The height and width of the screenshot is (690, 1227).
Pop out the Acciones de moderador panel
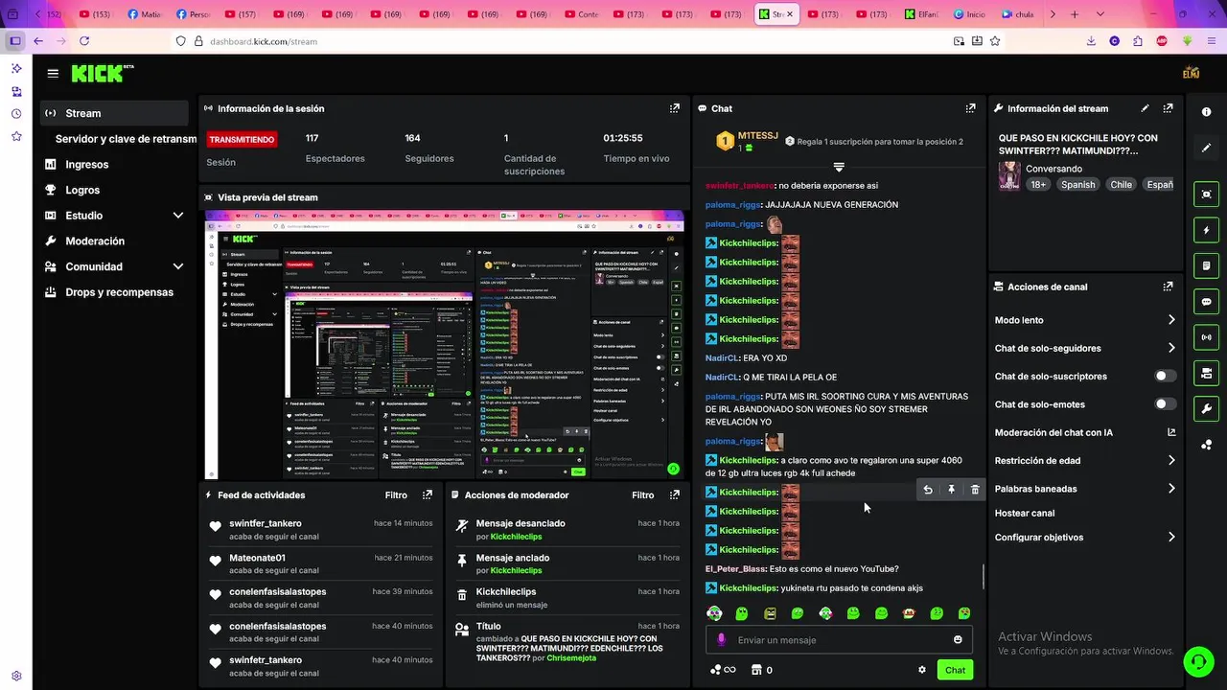[675, 495]
